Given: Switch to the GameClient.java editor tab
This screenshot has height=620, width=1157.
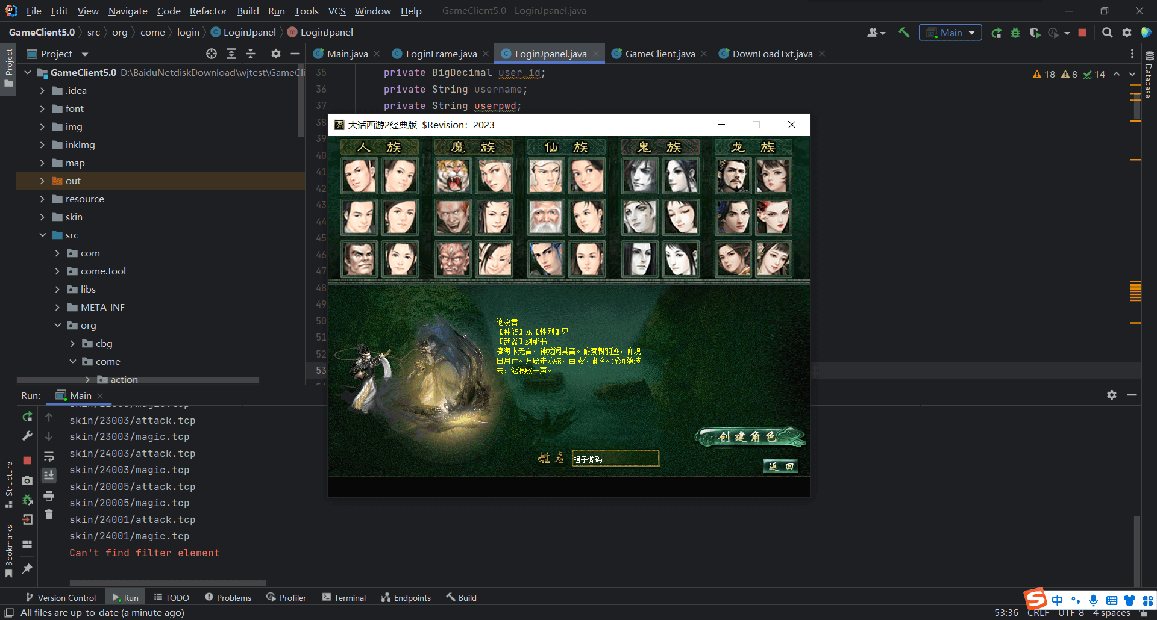Looking at the screenshot, I should pos(659,54).
